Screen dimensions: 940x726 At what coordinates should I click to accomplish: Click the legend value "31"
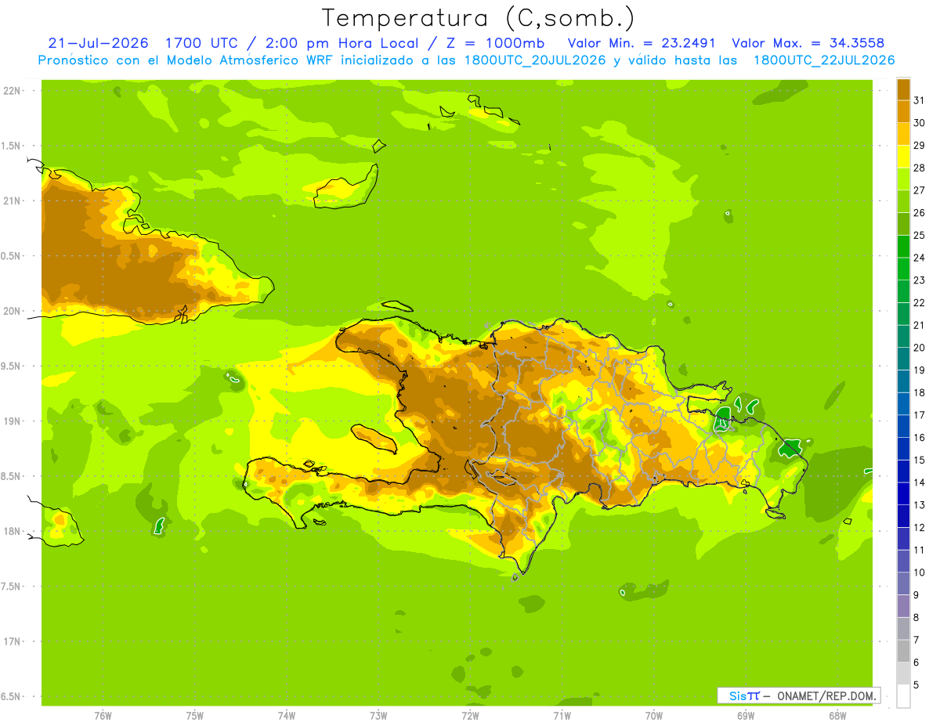[919, 100]
